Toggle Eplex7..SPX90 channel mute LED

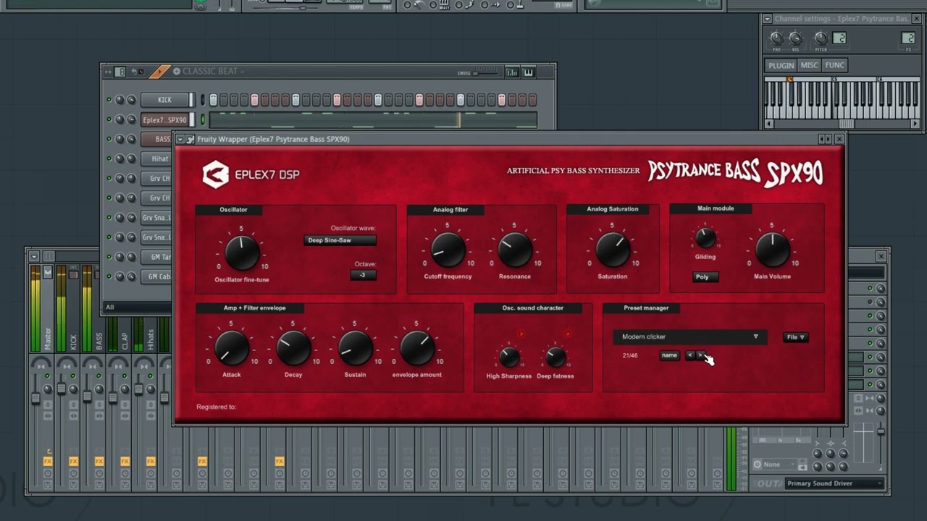pyautogui.click(x=109, y=119)
